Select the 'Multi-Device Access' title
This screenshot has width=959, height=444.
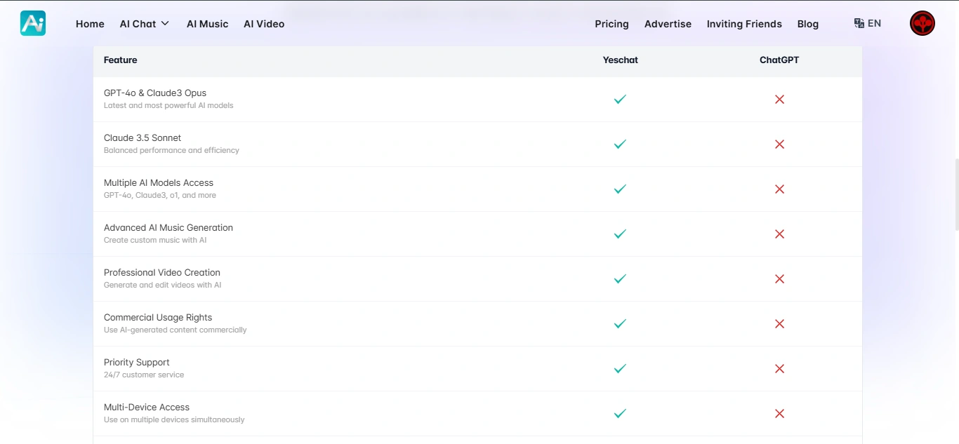tap(147, 408)
